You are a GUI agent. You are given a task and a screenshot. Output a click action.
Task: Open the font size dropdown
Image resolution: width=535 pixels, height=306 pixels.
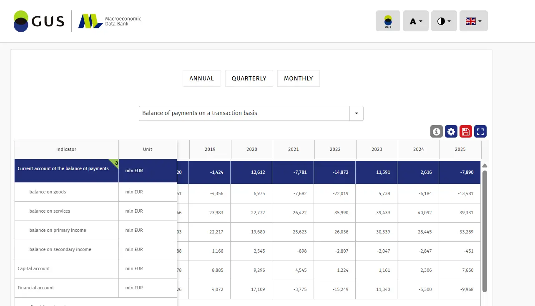pyautogui.click(x=416, y=21)
